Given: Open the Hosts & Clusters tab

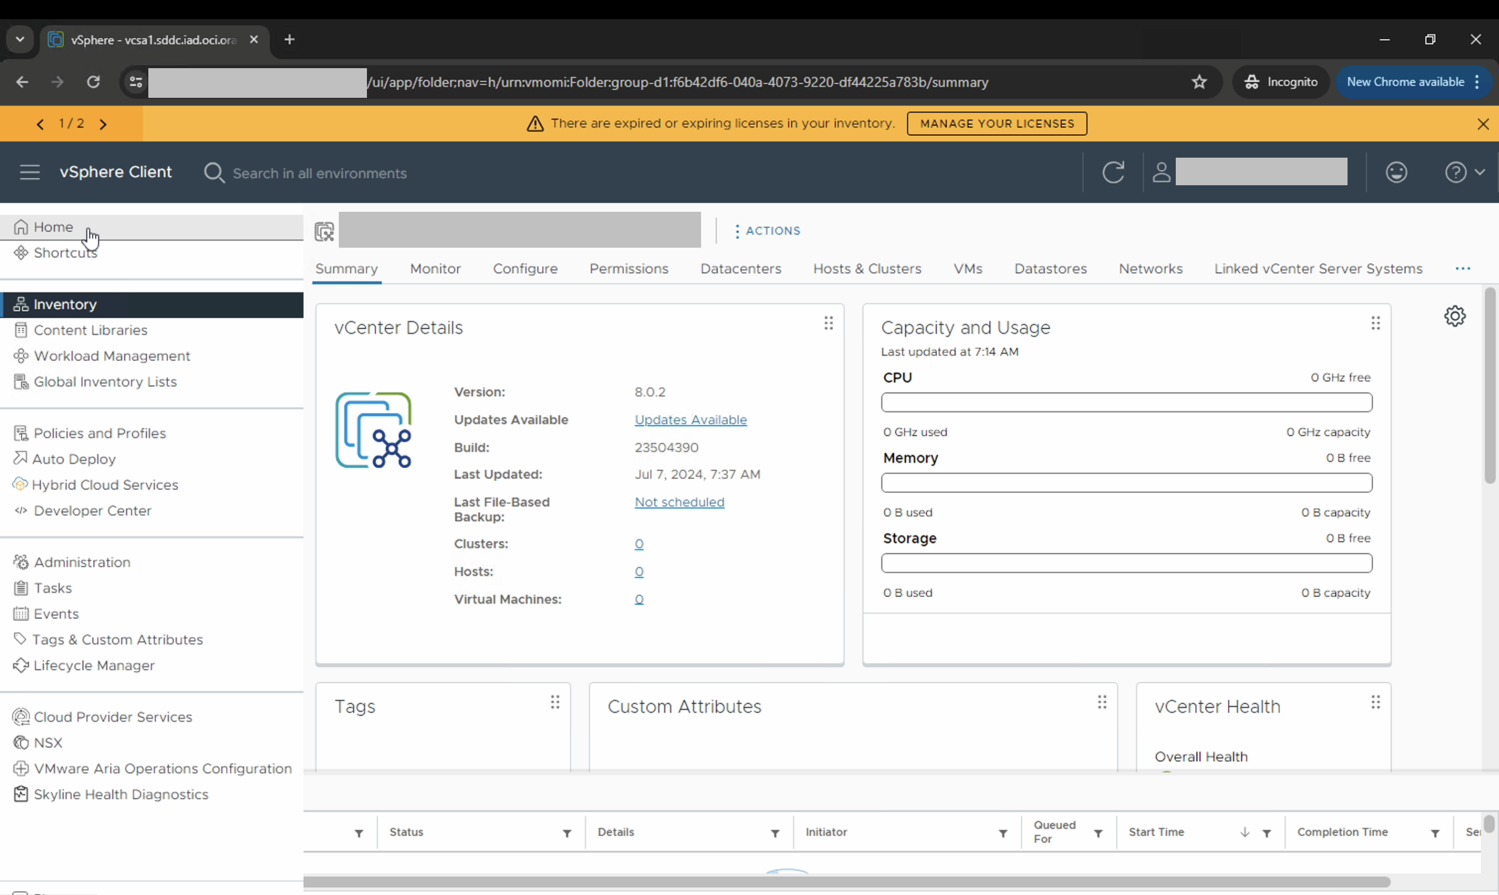Looking at the screenshot, I should coord(867,269).
